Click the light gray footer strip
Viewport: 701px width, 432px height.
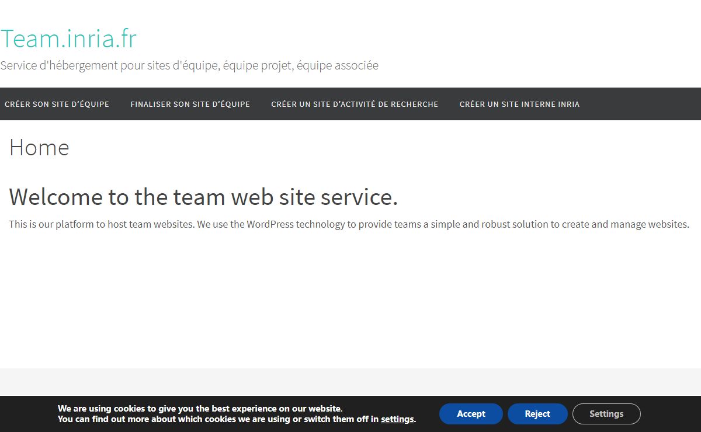pos(350,382)
